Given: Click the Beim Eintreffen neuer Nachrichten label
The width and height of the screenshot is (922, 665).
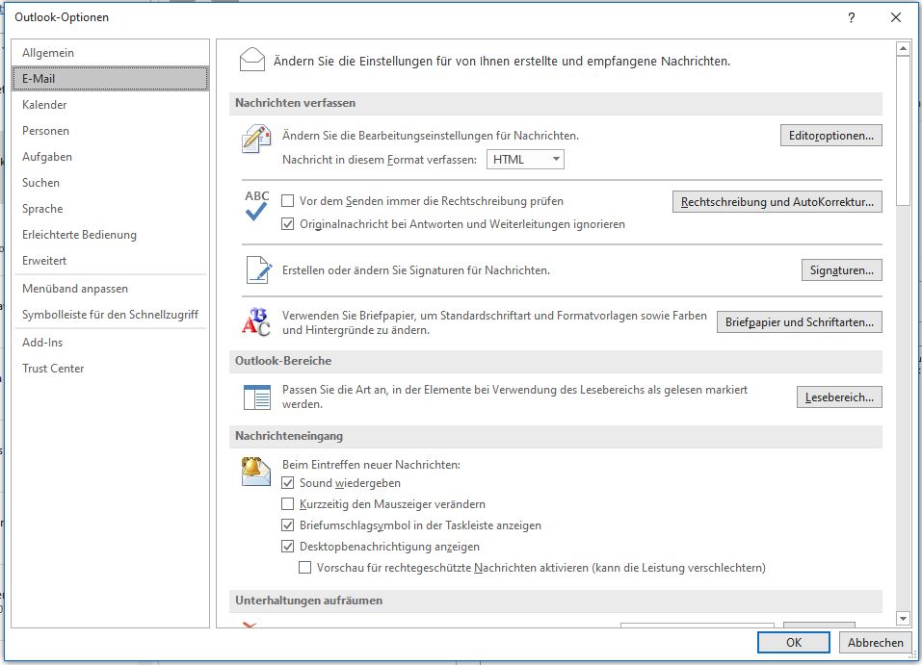Looking at the screenshot, I should (371, 465).
